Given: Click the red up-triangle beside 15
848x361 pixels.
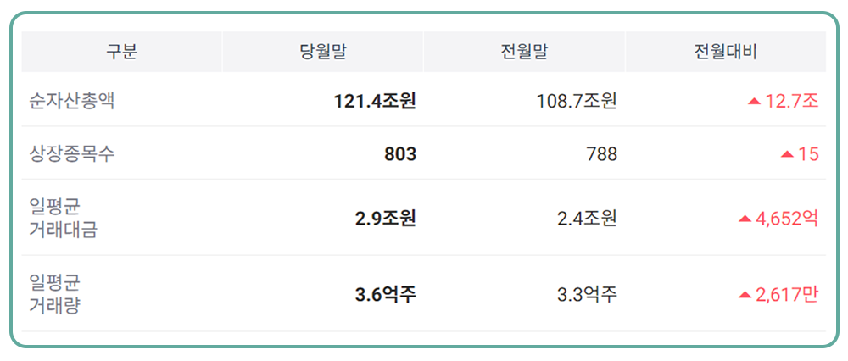Looking at the screenshot, I should tap(787, 154).
